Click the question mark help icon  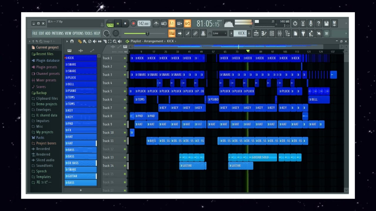pos(319,23)
